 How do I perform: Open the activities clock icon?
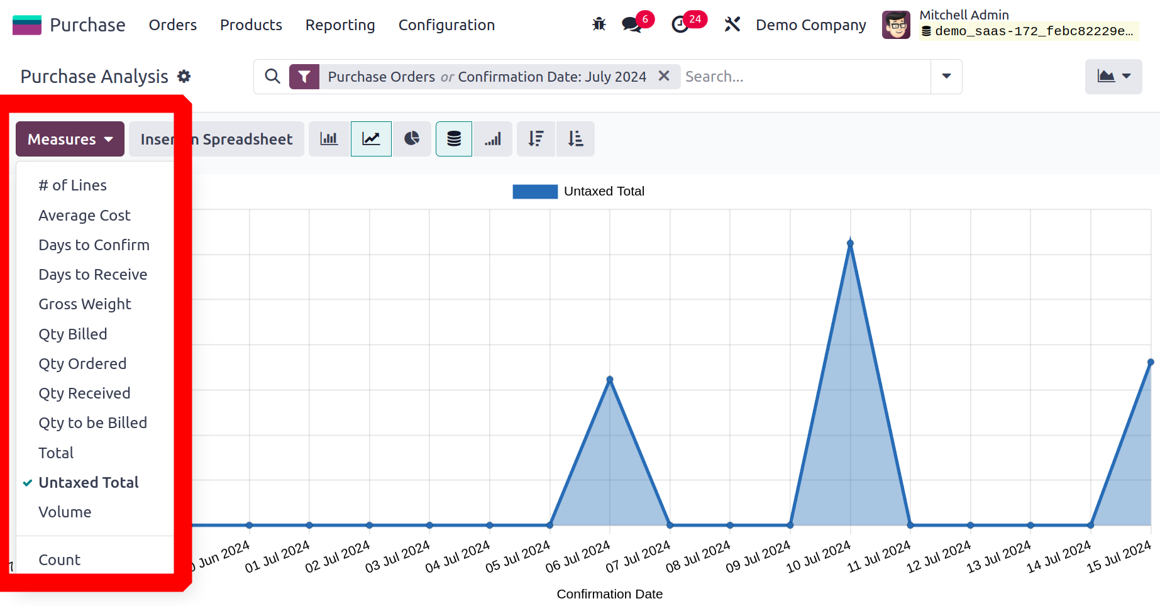(680, 25)
